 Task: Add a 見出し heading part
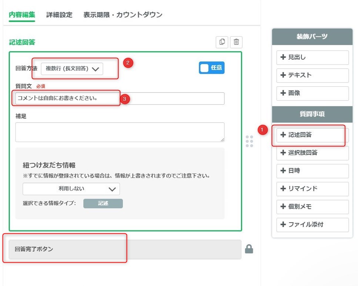pos(312,57)
